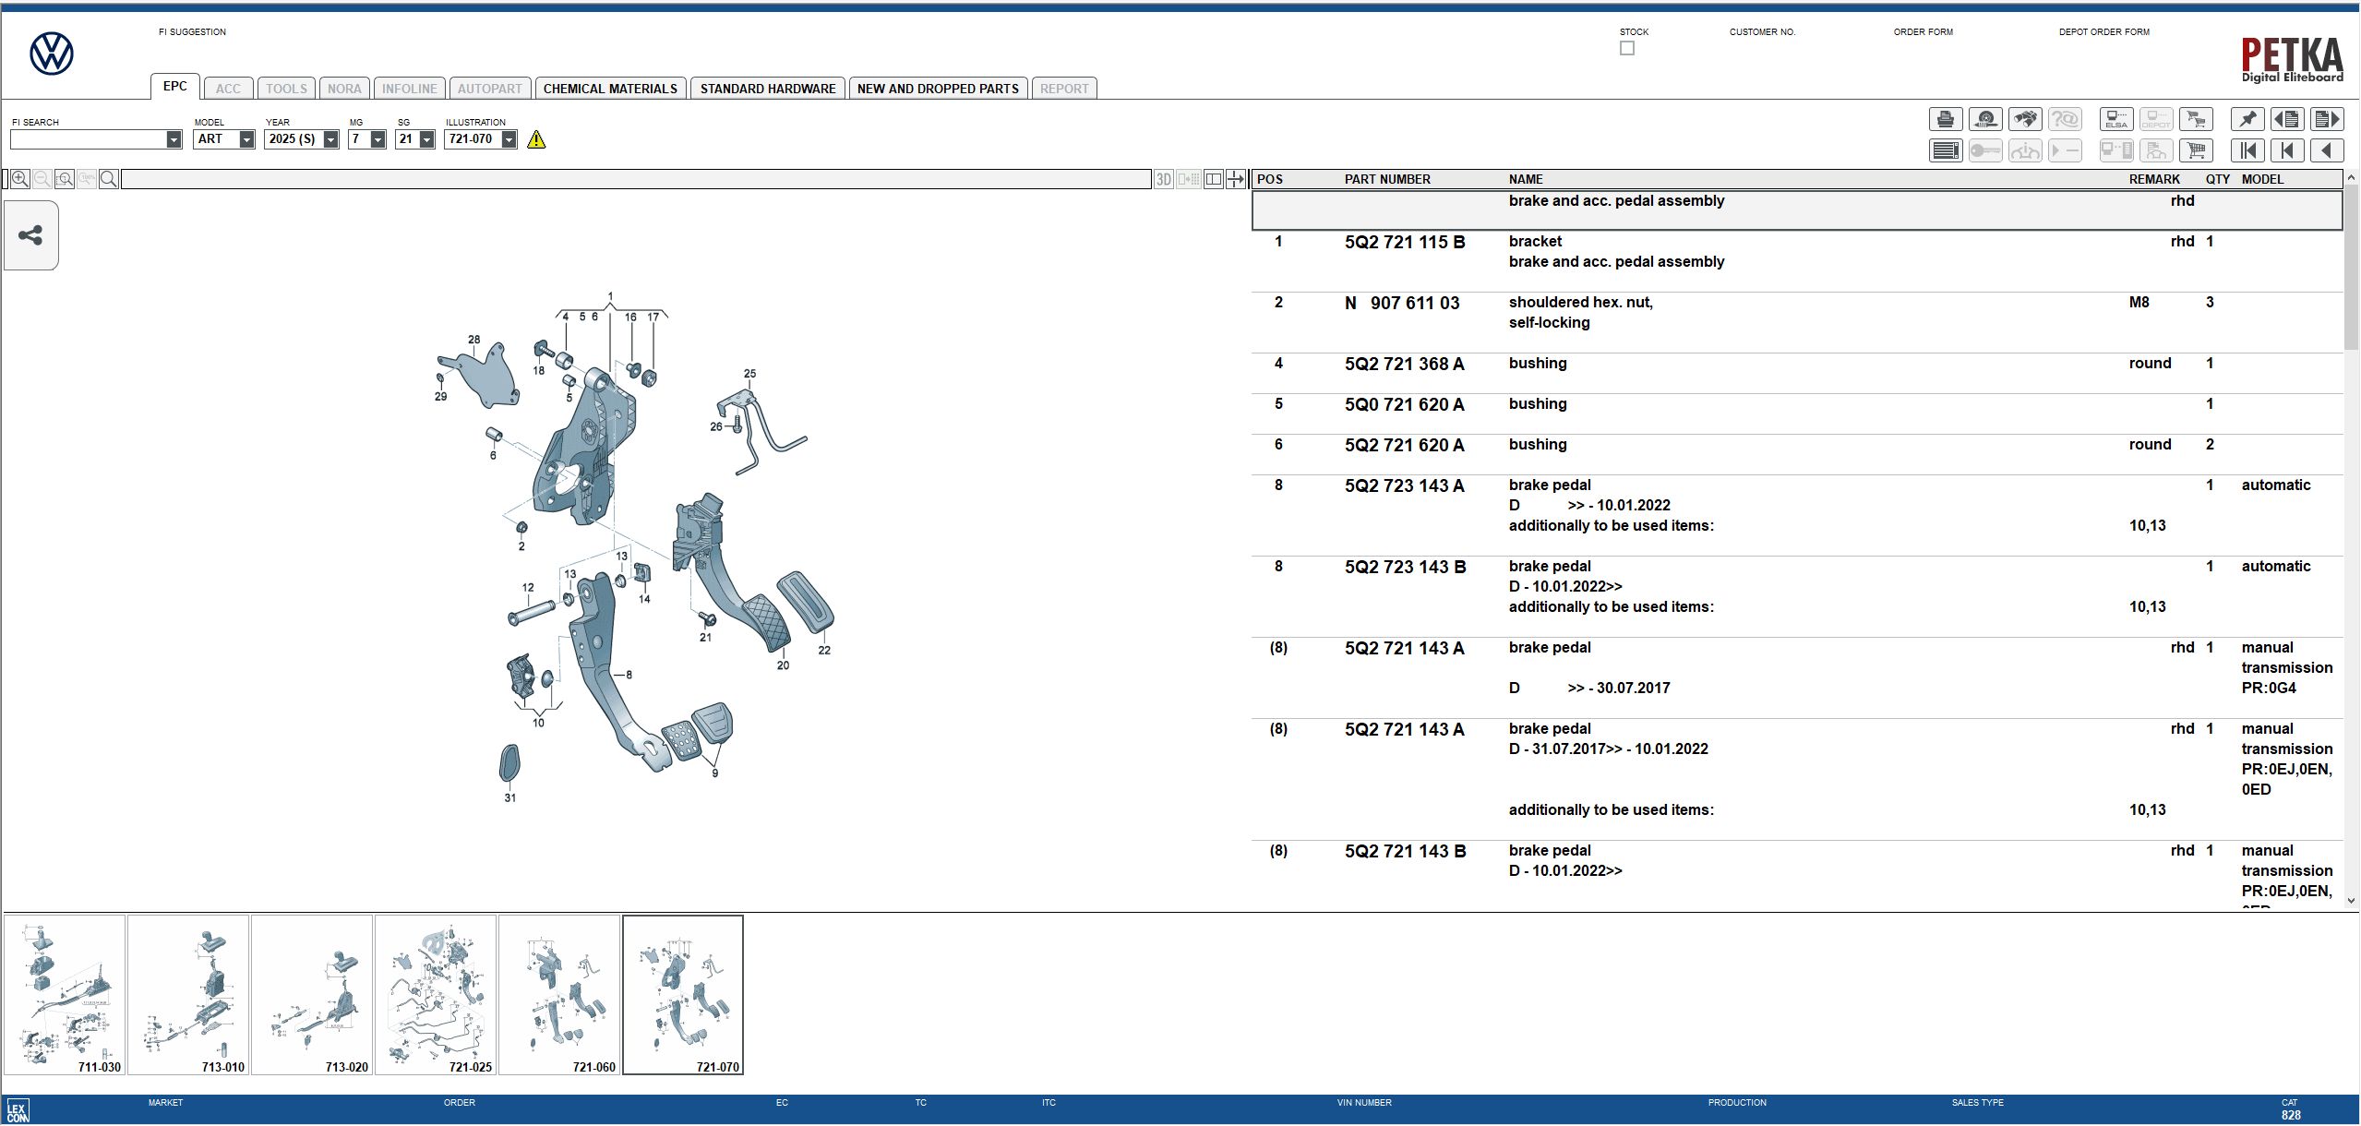
Task: Click callout number 20 in the diagram
Action: click(x=783, y=665)
